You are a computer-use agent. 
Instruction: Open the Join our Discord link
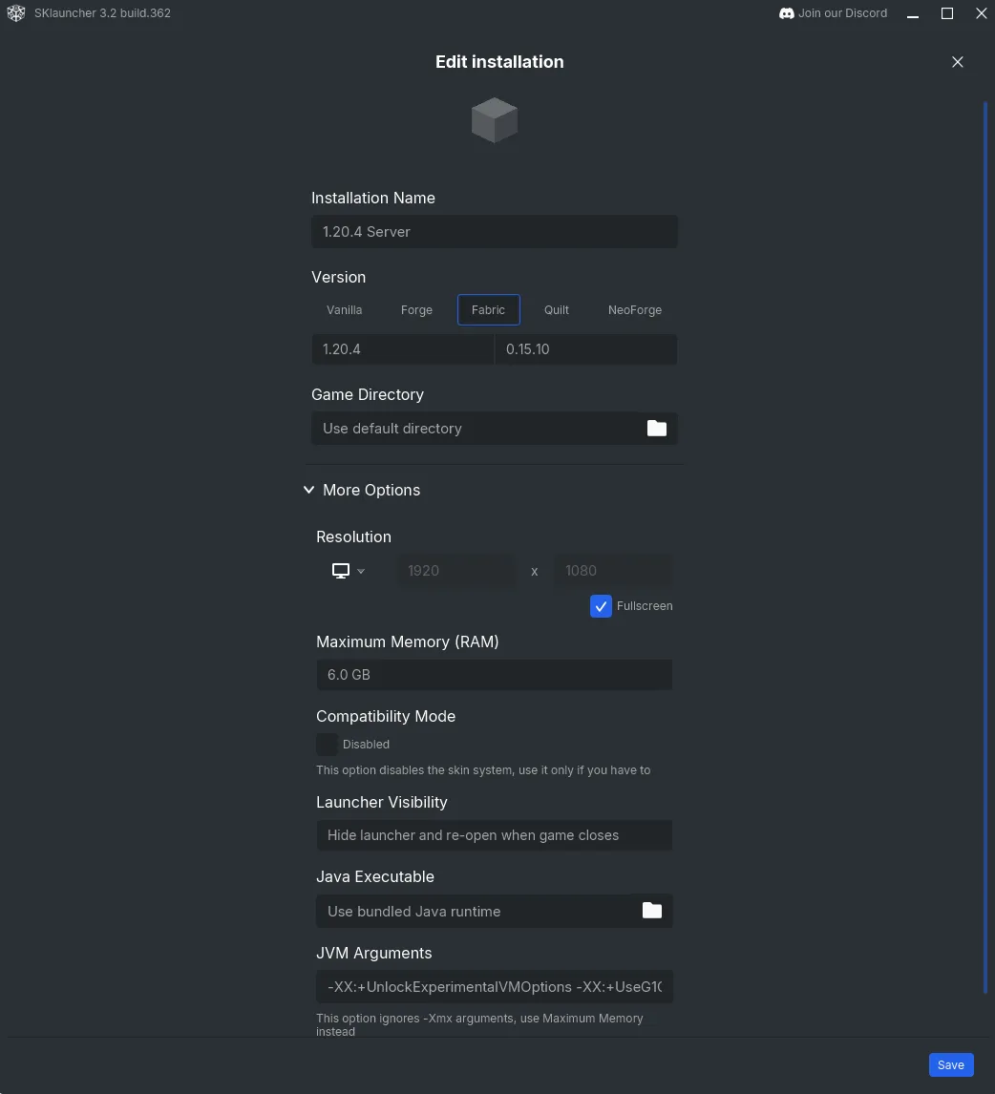click(x=842, y=13)
